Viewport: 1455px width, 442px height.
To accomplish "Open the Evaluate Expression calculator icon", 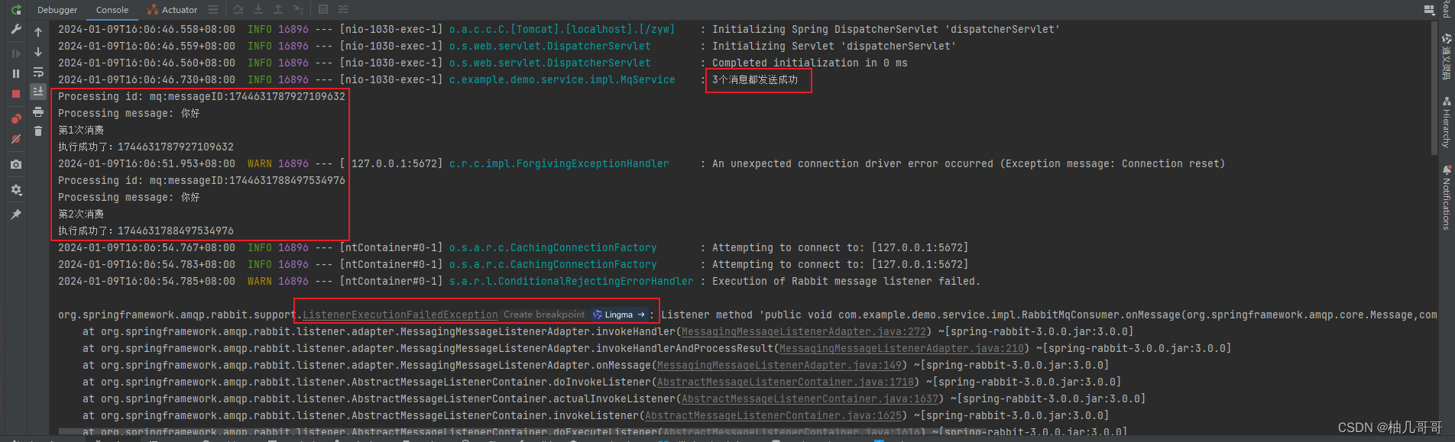I will pos(323,9).
